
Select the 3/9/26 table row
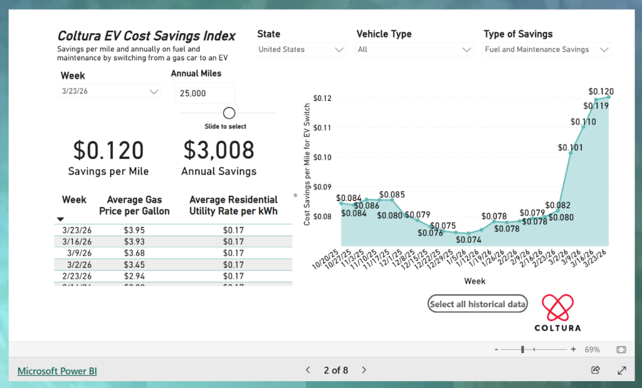173,252
